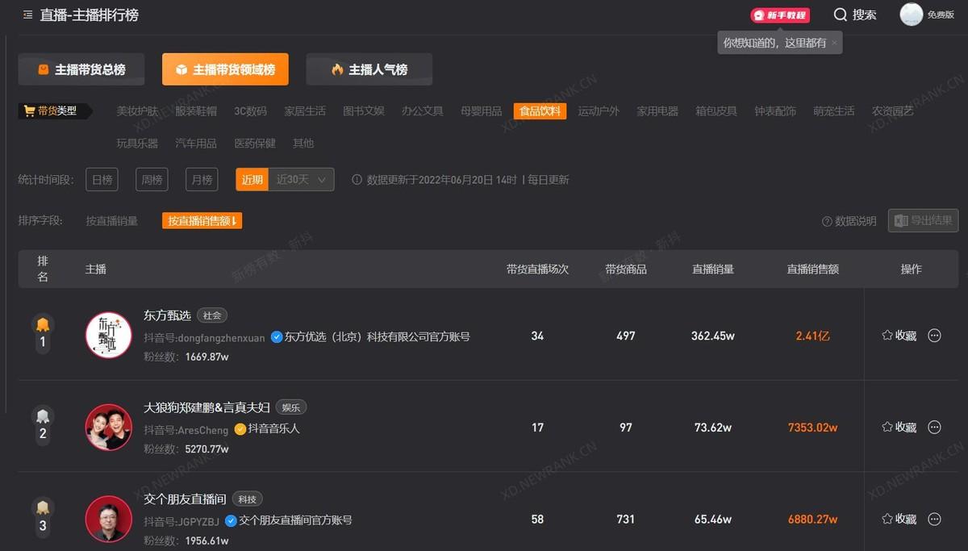The width and height of the screenshot is (968, 551).
Task: Filter by 汽车用品 category
Action: tap(196, 144)
